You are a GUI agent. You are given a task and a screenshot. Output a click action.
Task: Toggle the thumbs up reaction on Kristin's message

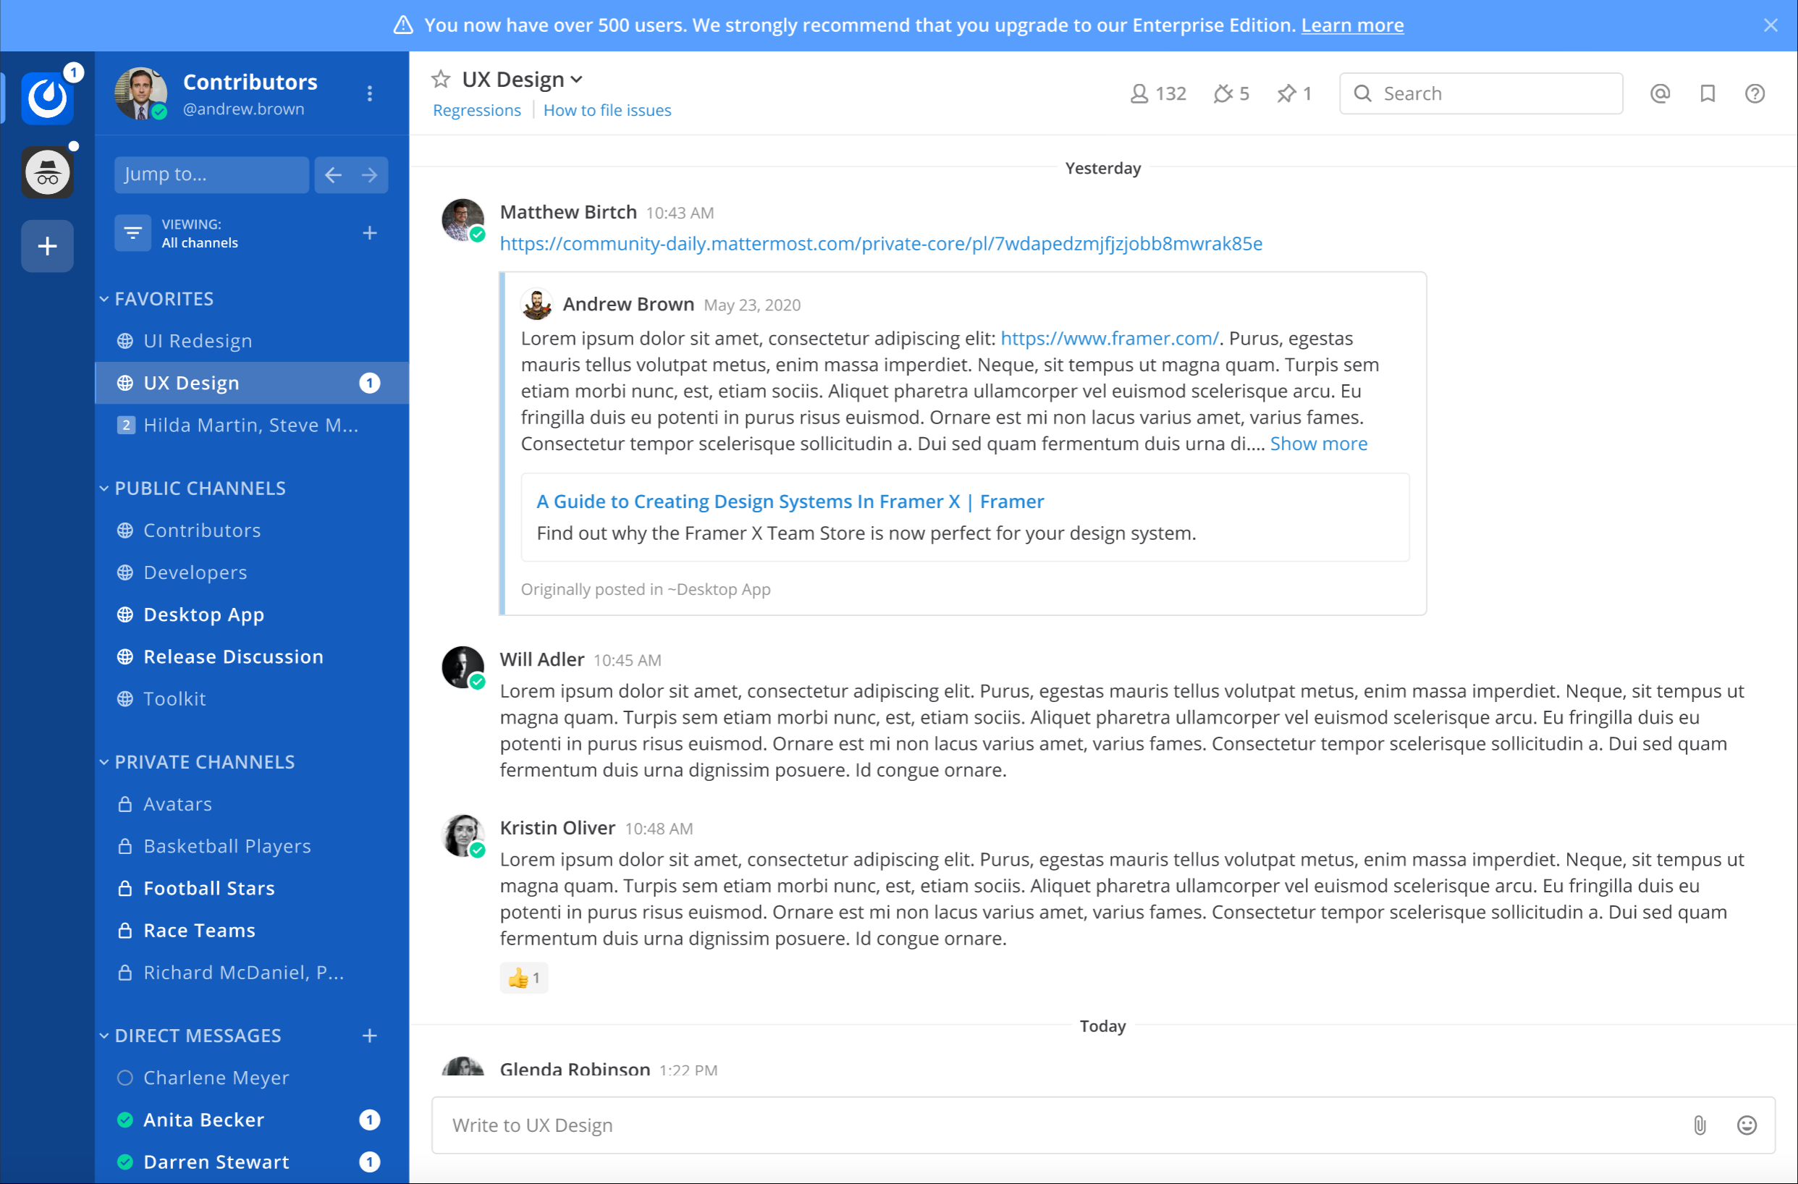click(523, 977)
